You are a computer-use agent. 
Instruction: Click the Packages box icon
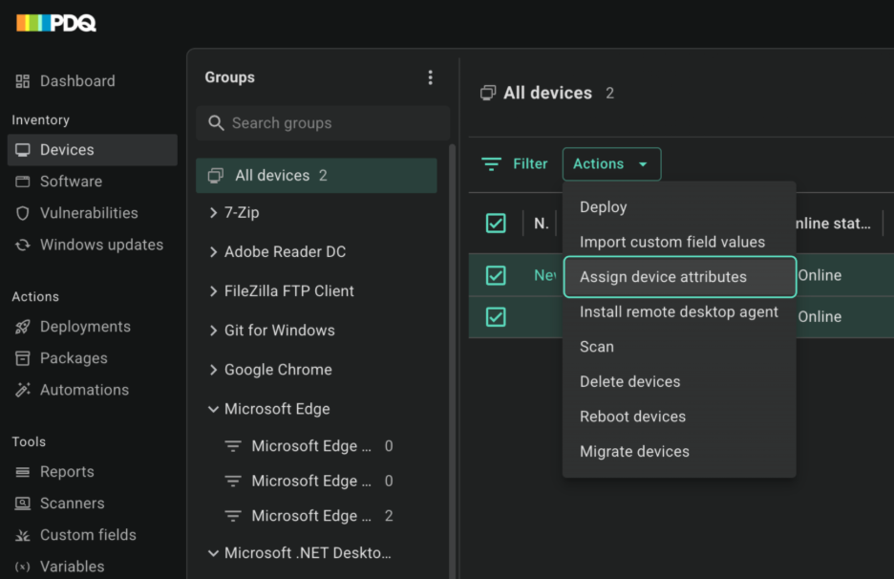pos(22,358)
